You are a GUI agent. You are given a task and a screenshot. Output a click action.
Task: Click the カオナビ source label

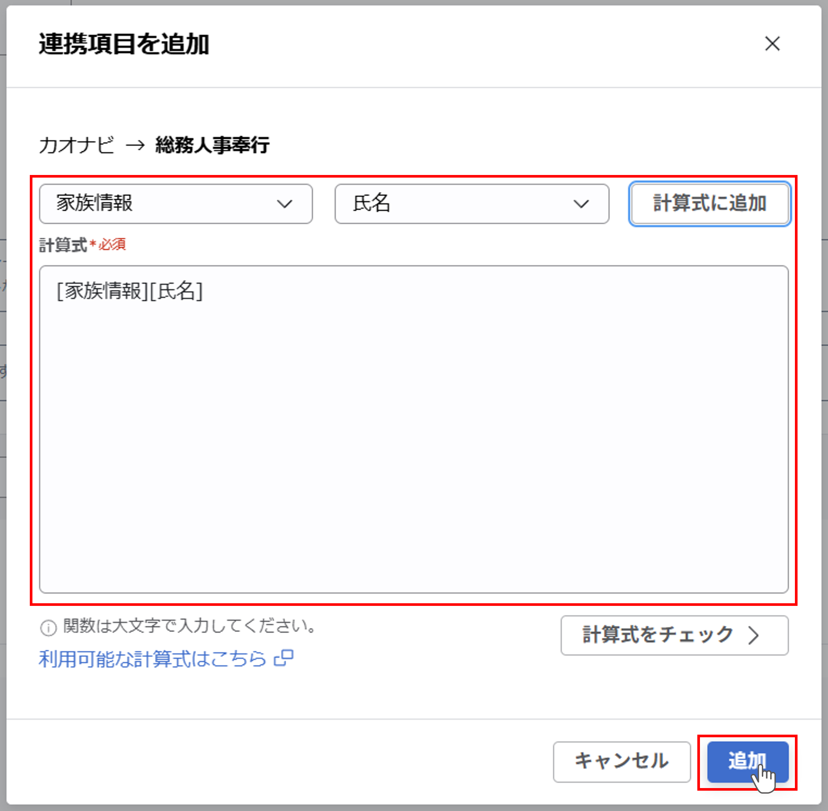tap(77, 145)
